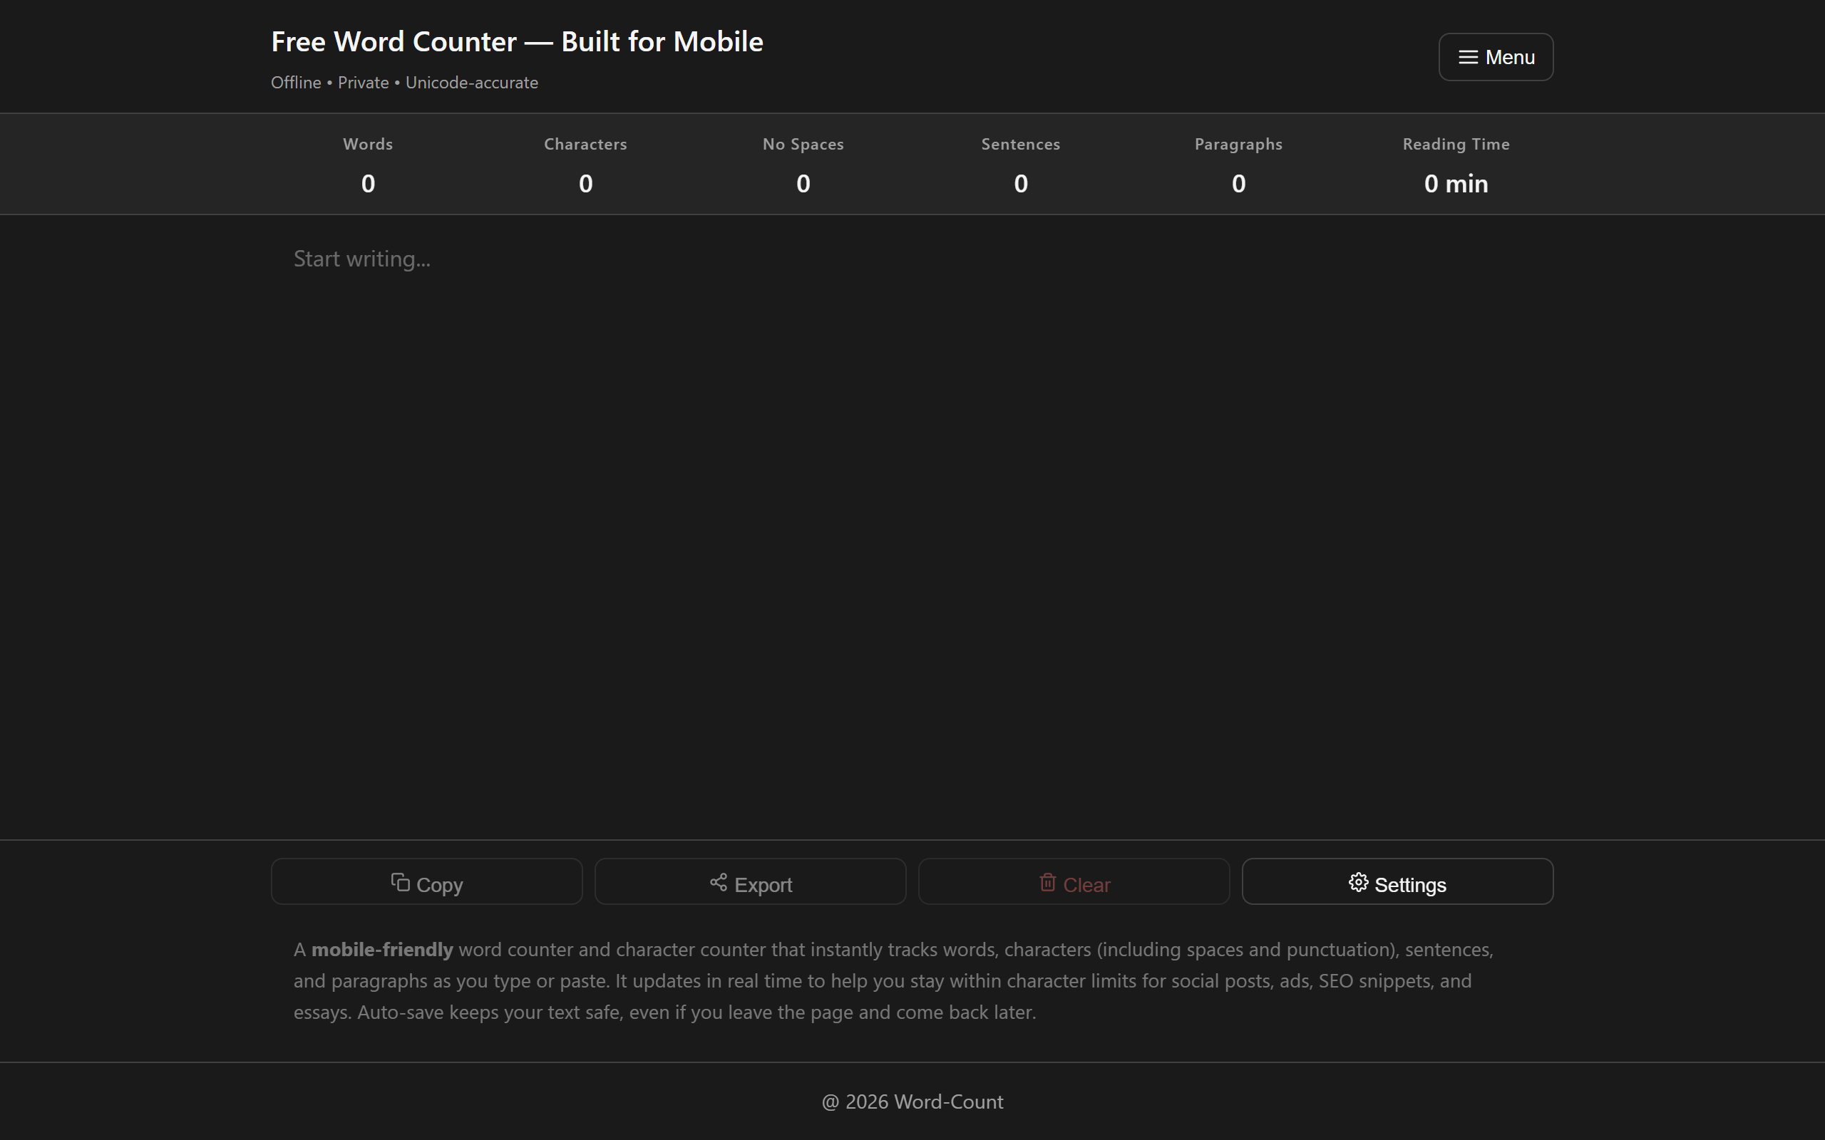The width and height of the screenshot is (1825, 1140).
Task: Select the Sentences count stat
Action: [x=1021, y=165]
